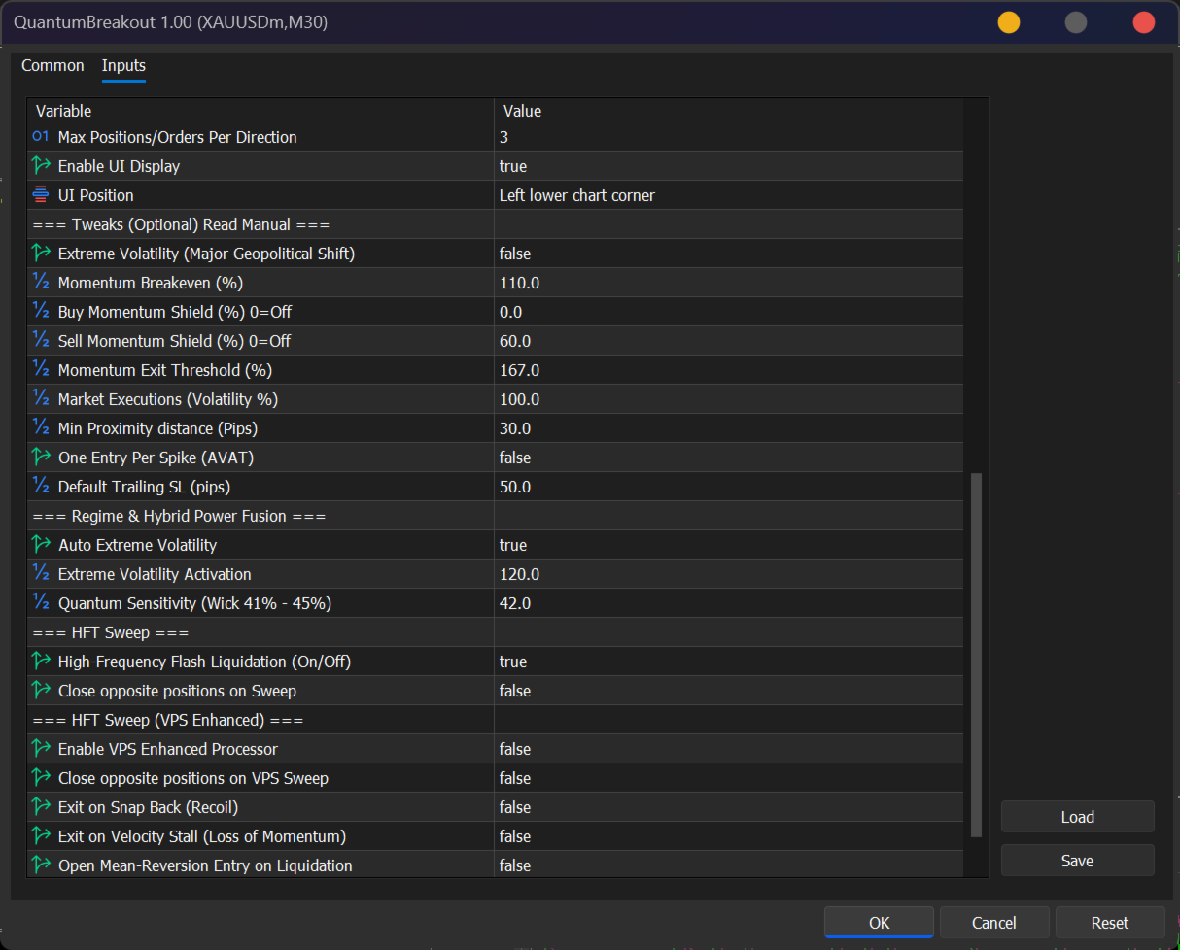Click the Reset button
The height and width of the screenshot is (950, 1180).
pyautogui.click(x=1109, y=923)
